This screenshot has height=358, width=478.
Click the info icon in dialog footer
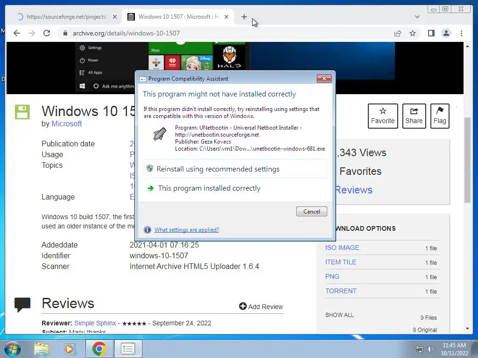pyautogui.click(x=147, y=229)
